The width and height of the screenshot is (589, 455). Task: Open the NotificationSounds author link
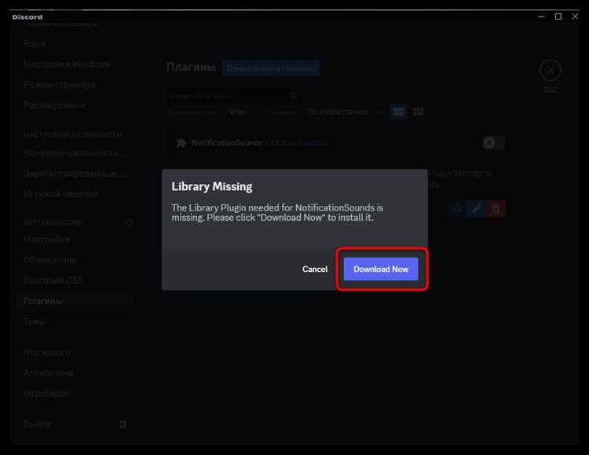click(313, 143)
